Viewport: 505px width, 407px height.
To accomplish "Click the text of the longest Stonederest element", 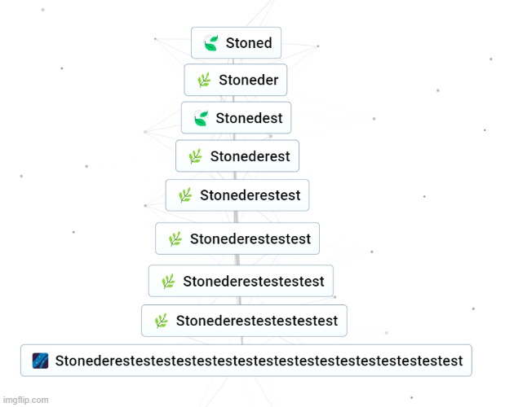I will click(259, 361).
